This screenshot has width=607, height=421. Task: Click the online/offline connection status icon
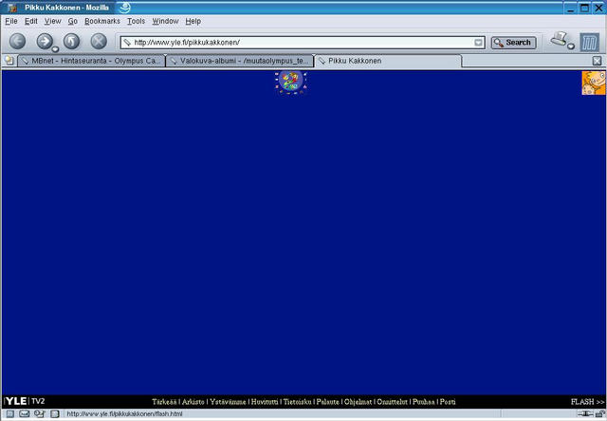coord(585,413)
